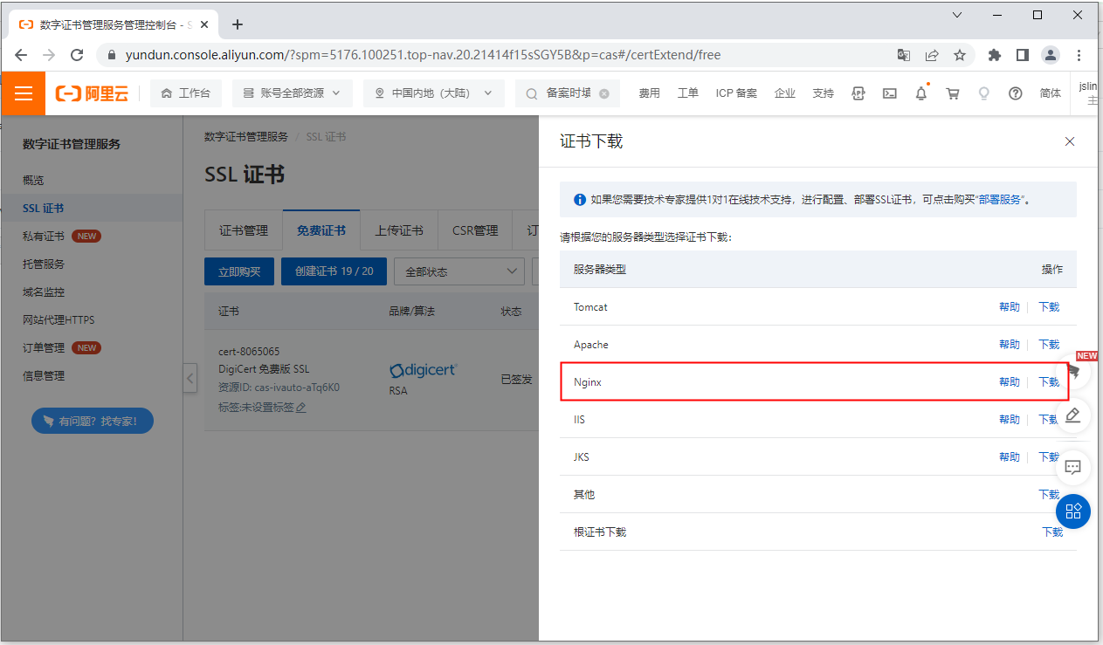Close the certificate download panel
This screenshot has width=1103, height=645.
(1070, 141)
